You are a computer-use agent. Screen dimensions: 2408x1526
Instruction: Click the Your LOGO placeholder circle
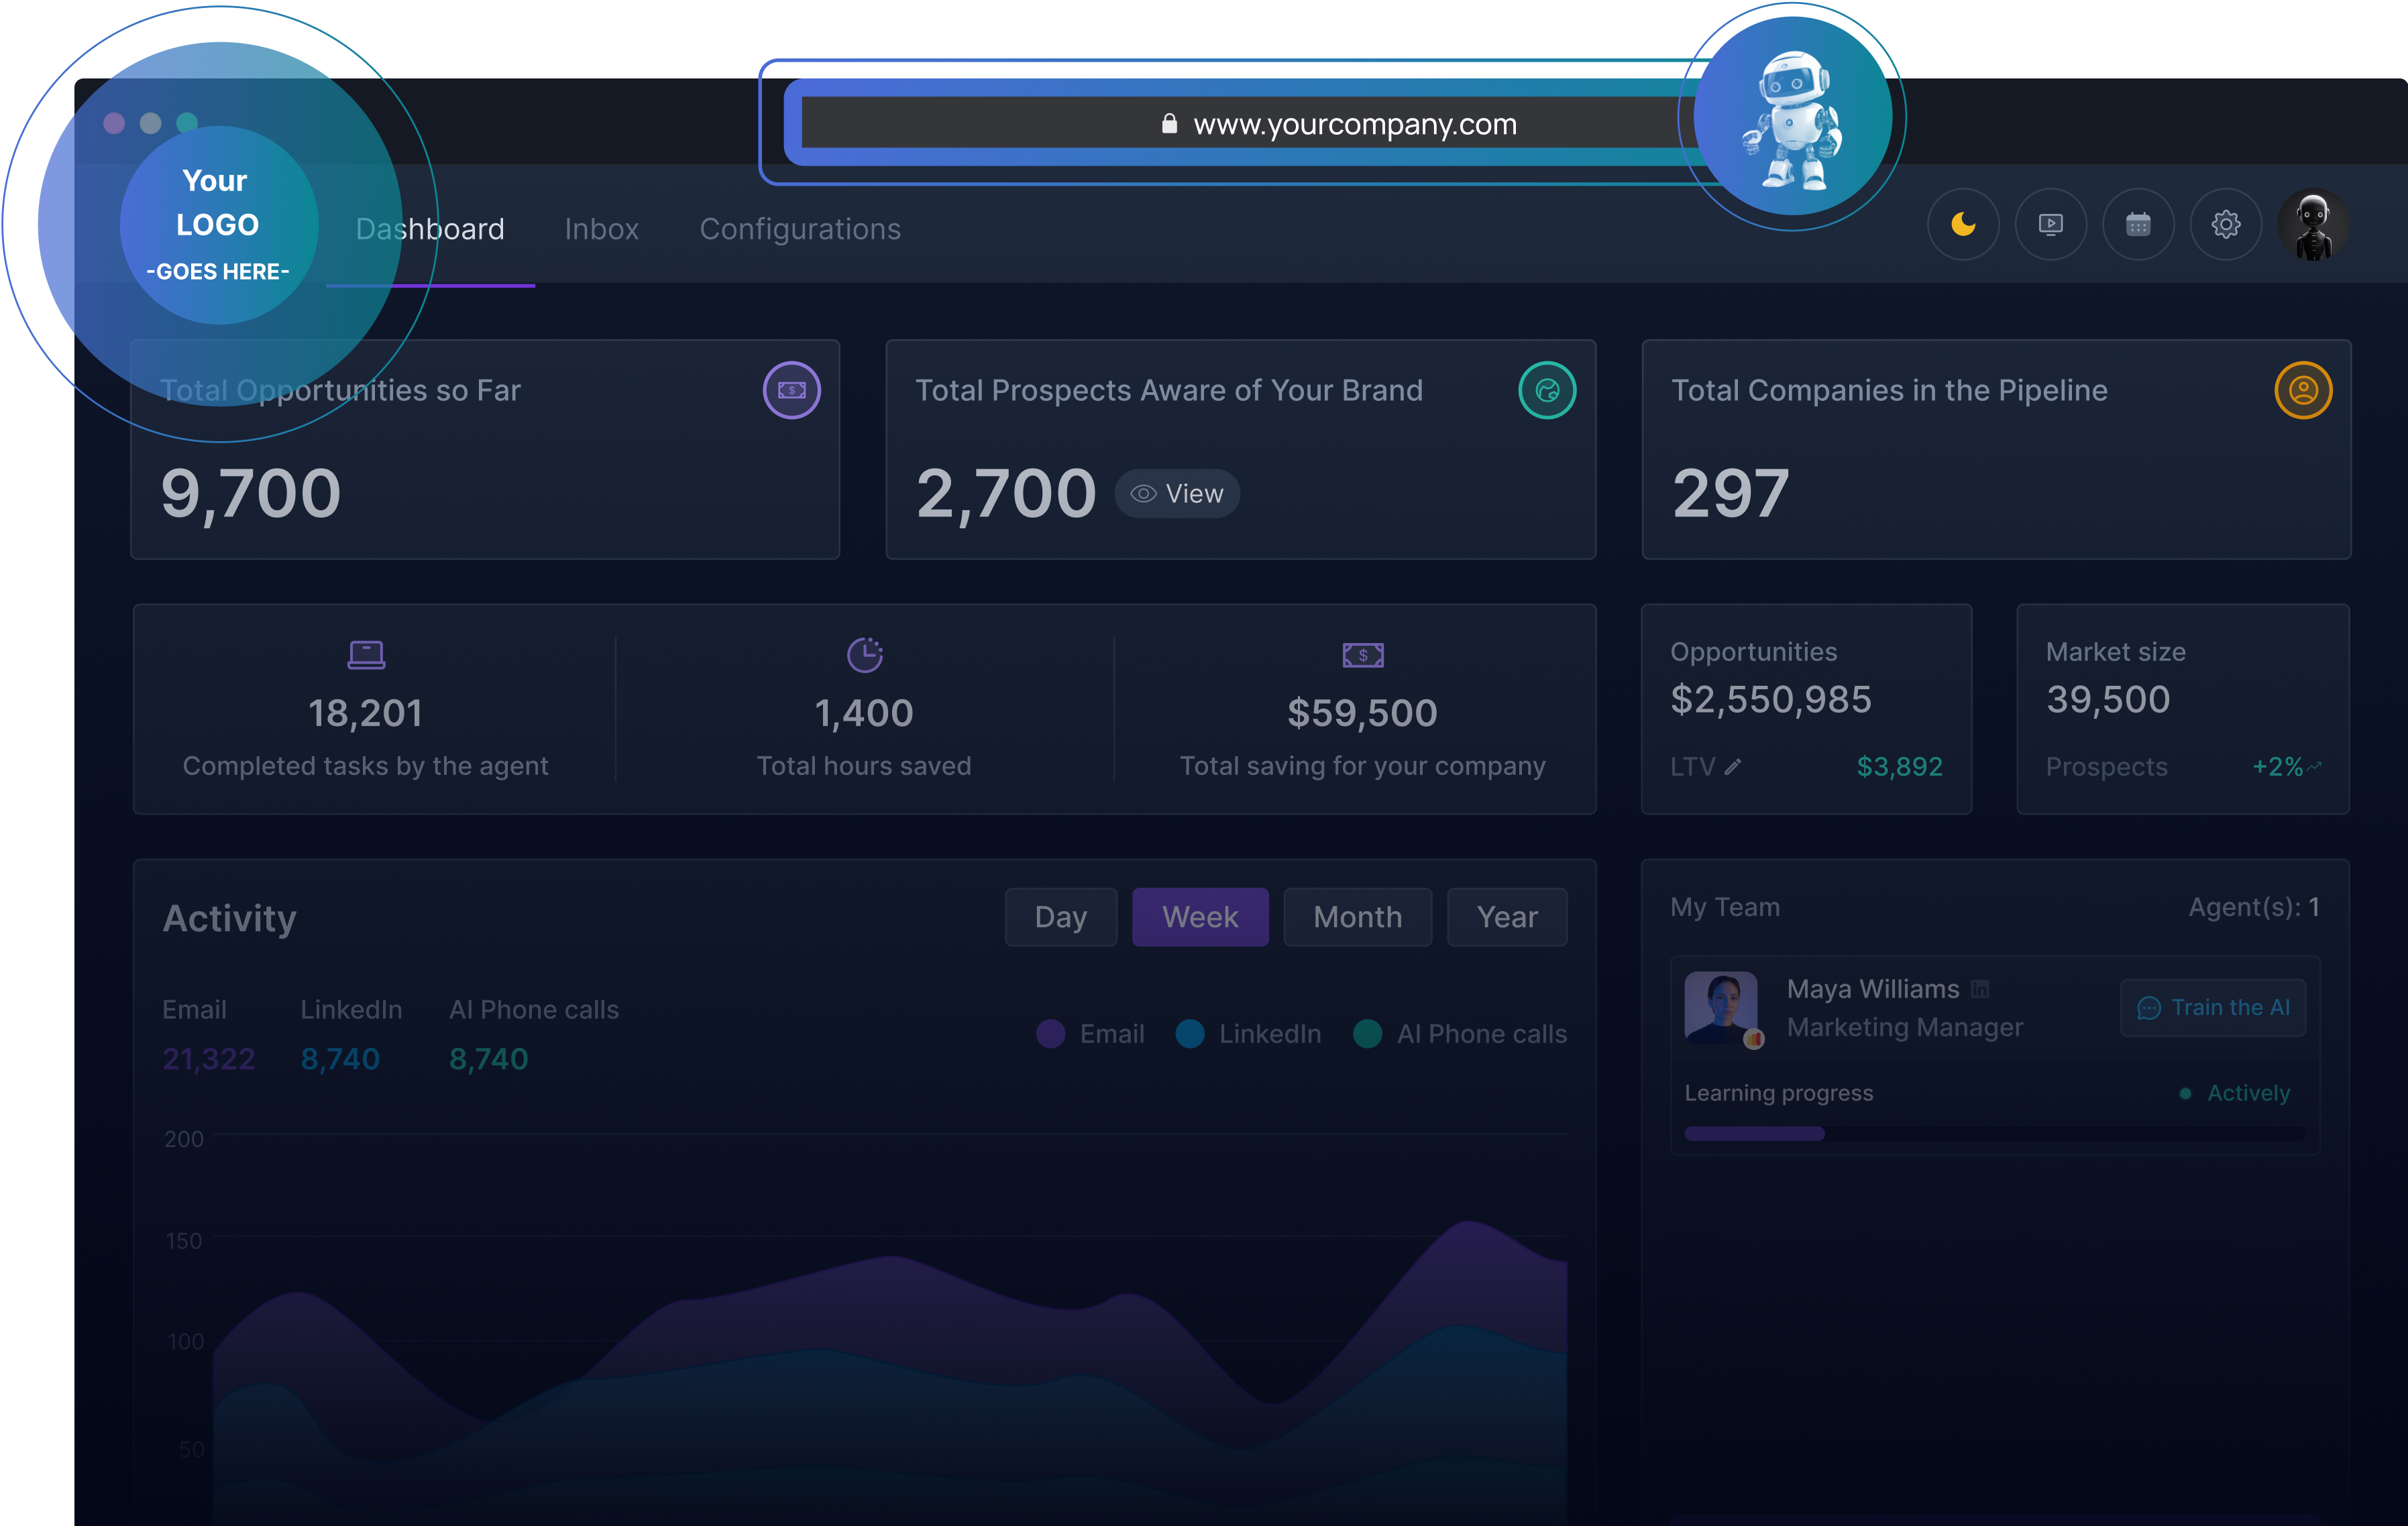(x=219, y=225)
